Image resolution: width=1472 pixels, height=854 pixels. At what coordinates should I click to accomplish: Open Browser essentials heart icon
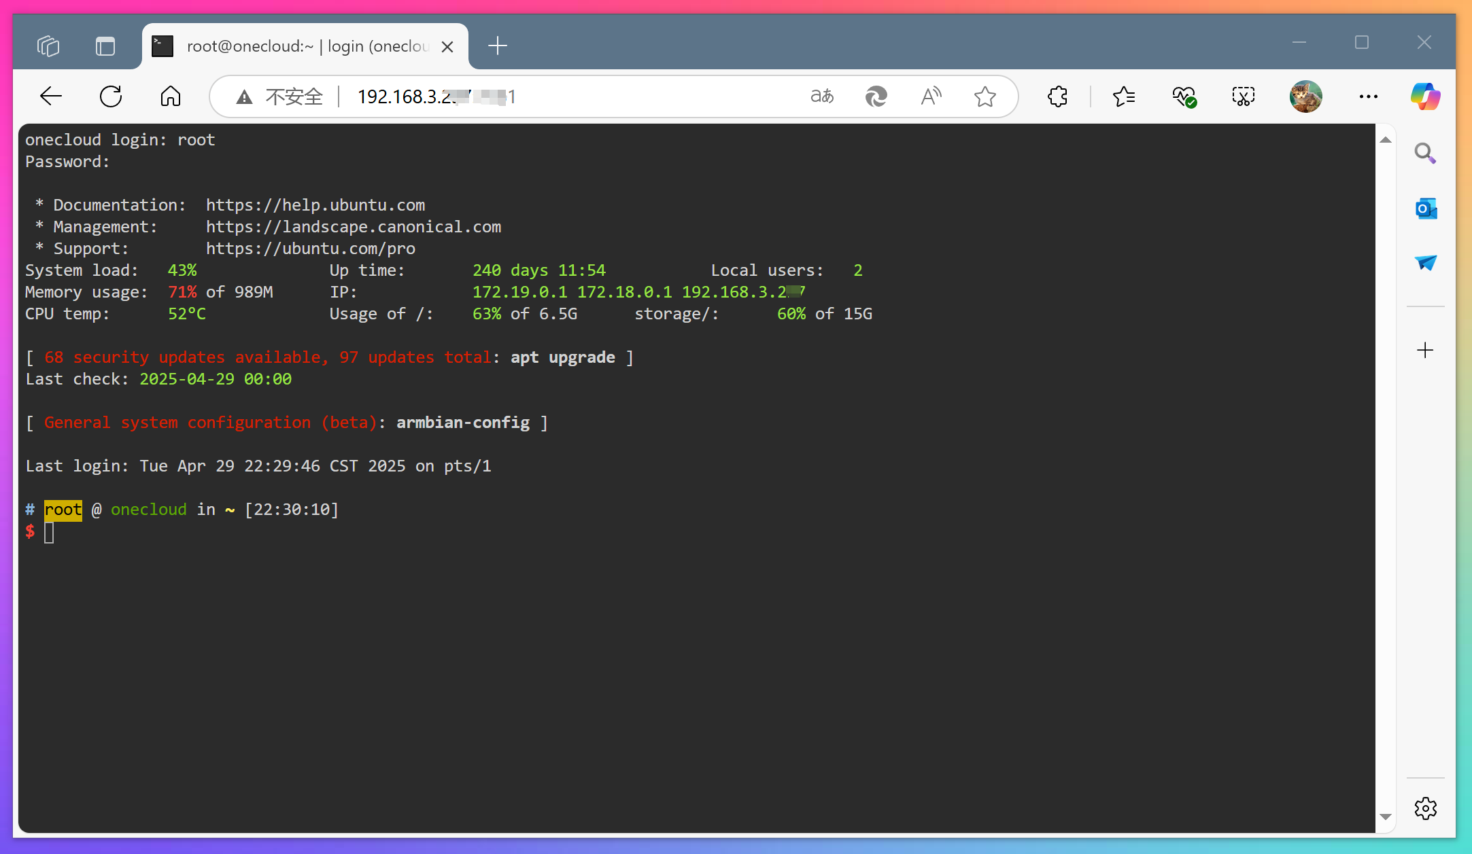pyautogui.click(x=1184, y=96)
